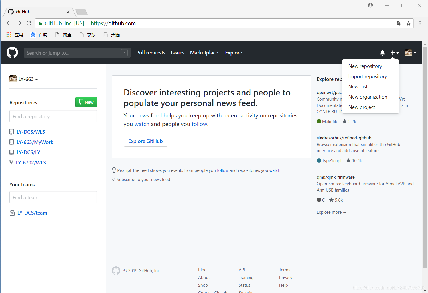Image resolution: width=428 pixels, height=293 pixels.
Task: Open qmk/qmk_firmware repository
Action: click(x=336, y=177)
